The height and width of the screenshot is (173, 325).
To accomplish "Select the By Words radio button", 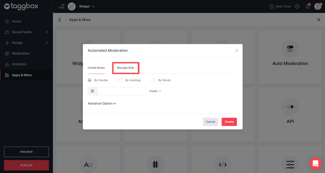I will pos(154,80).
